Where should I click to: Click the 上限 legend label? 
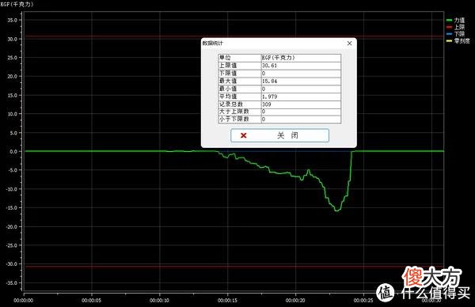pos(459,27)
